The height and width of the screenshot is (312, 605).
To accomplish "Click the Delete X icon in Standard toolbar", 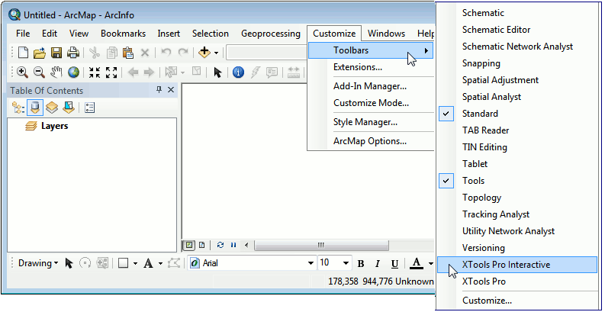I will [x=145, y=52].
